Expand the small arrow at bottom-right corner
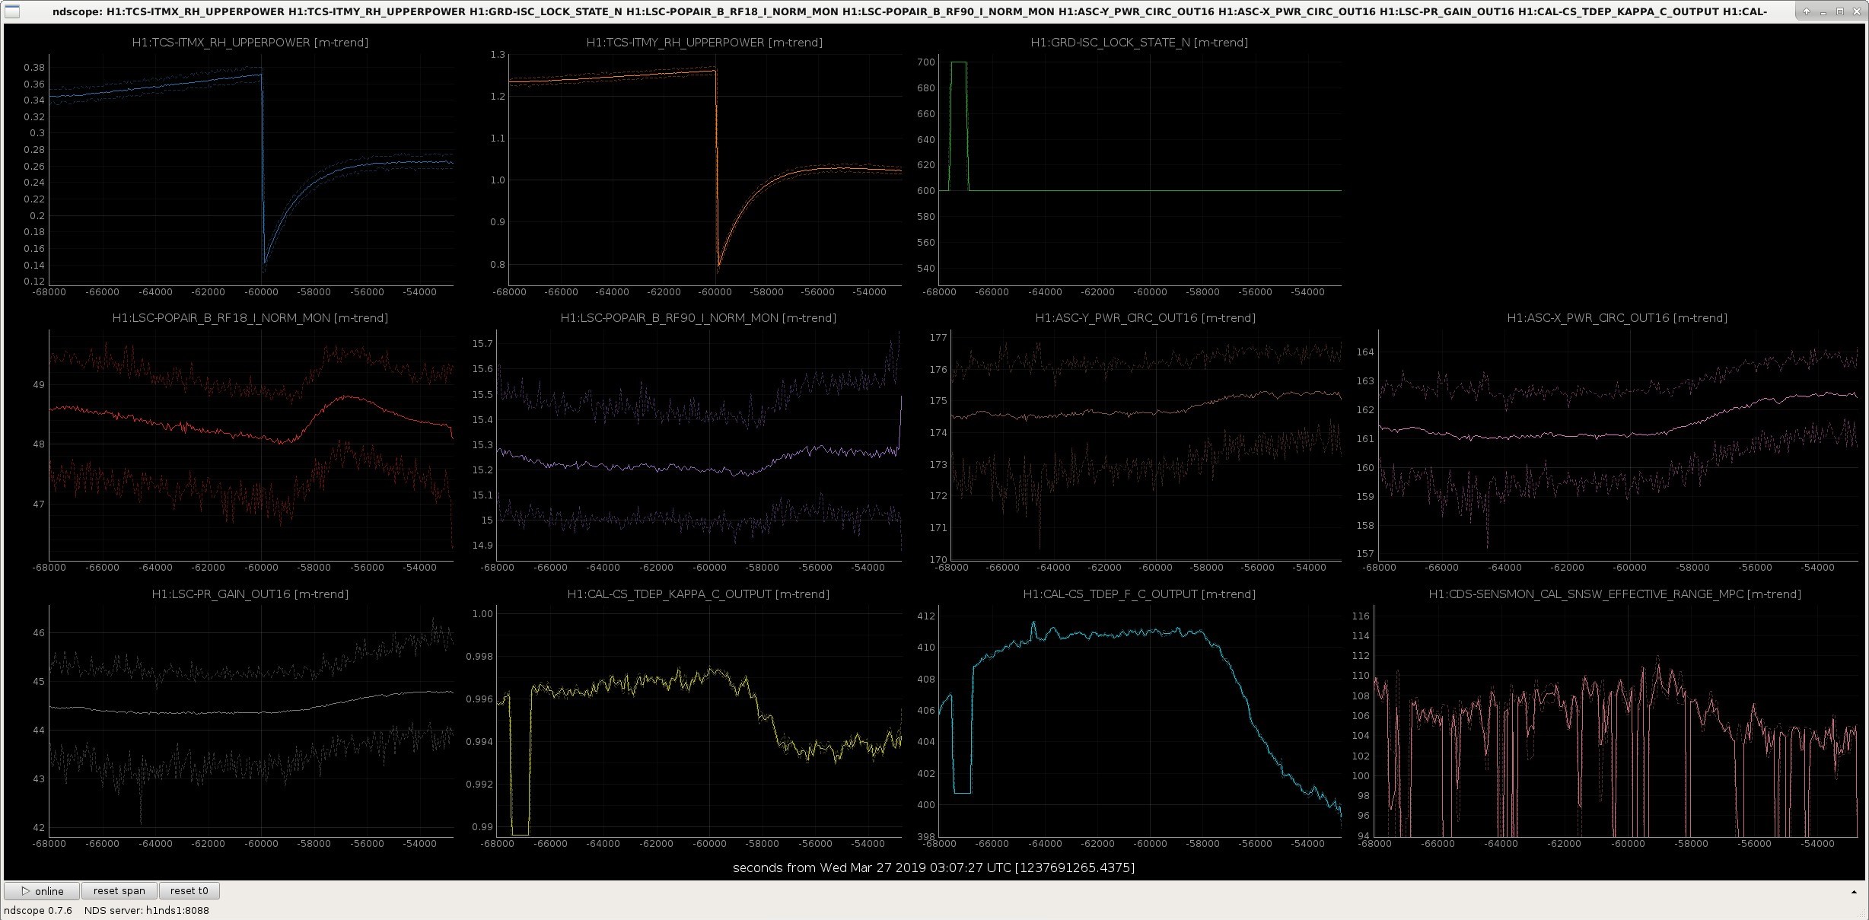 click(x=1854, y=892)
